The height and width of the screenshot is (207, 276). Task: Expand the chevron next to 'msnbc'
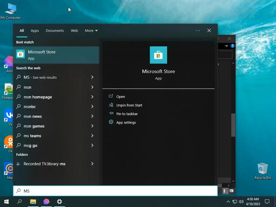(x=92, y=106)
